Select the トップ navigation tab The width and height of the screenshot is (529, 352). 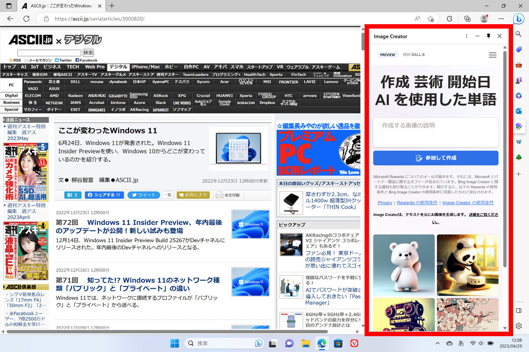click(x=9, y=67)
